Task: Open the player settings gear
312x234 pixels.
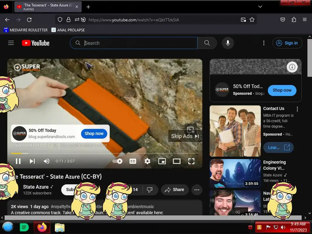Action: point(147,161)
